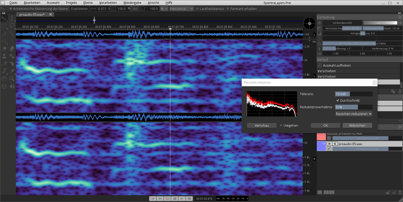This screenshot has height=202, width=403.
Task: Click the Vorschau preview button
Action: click(262, 125)
